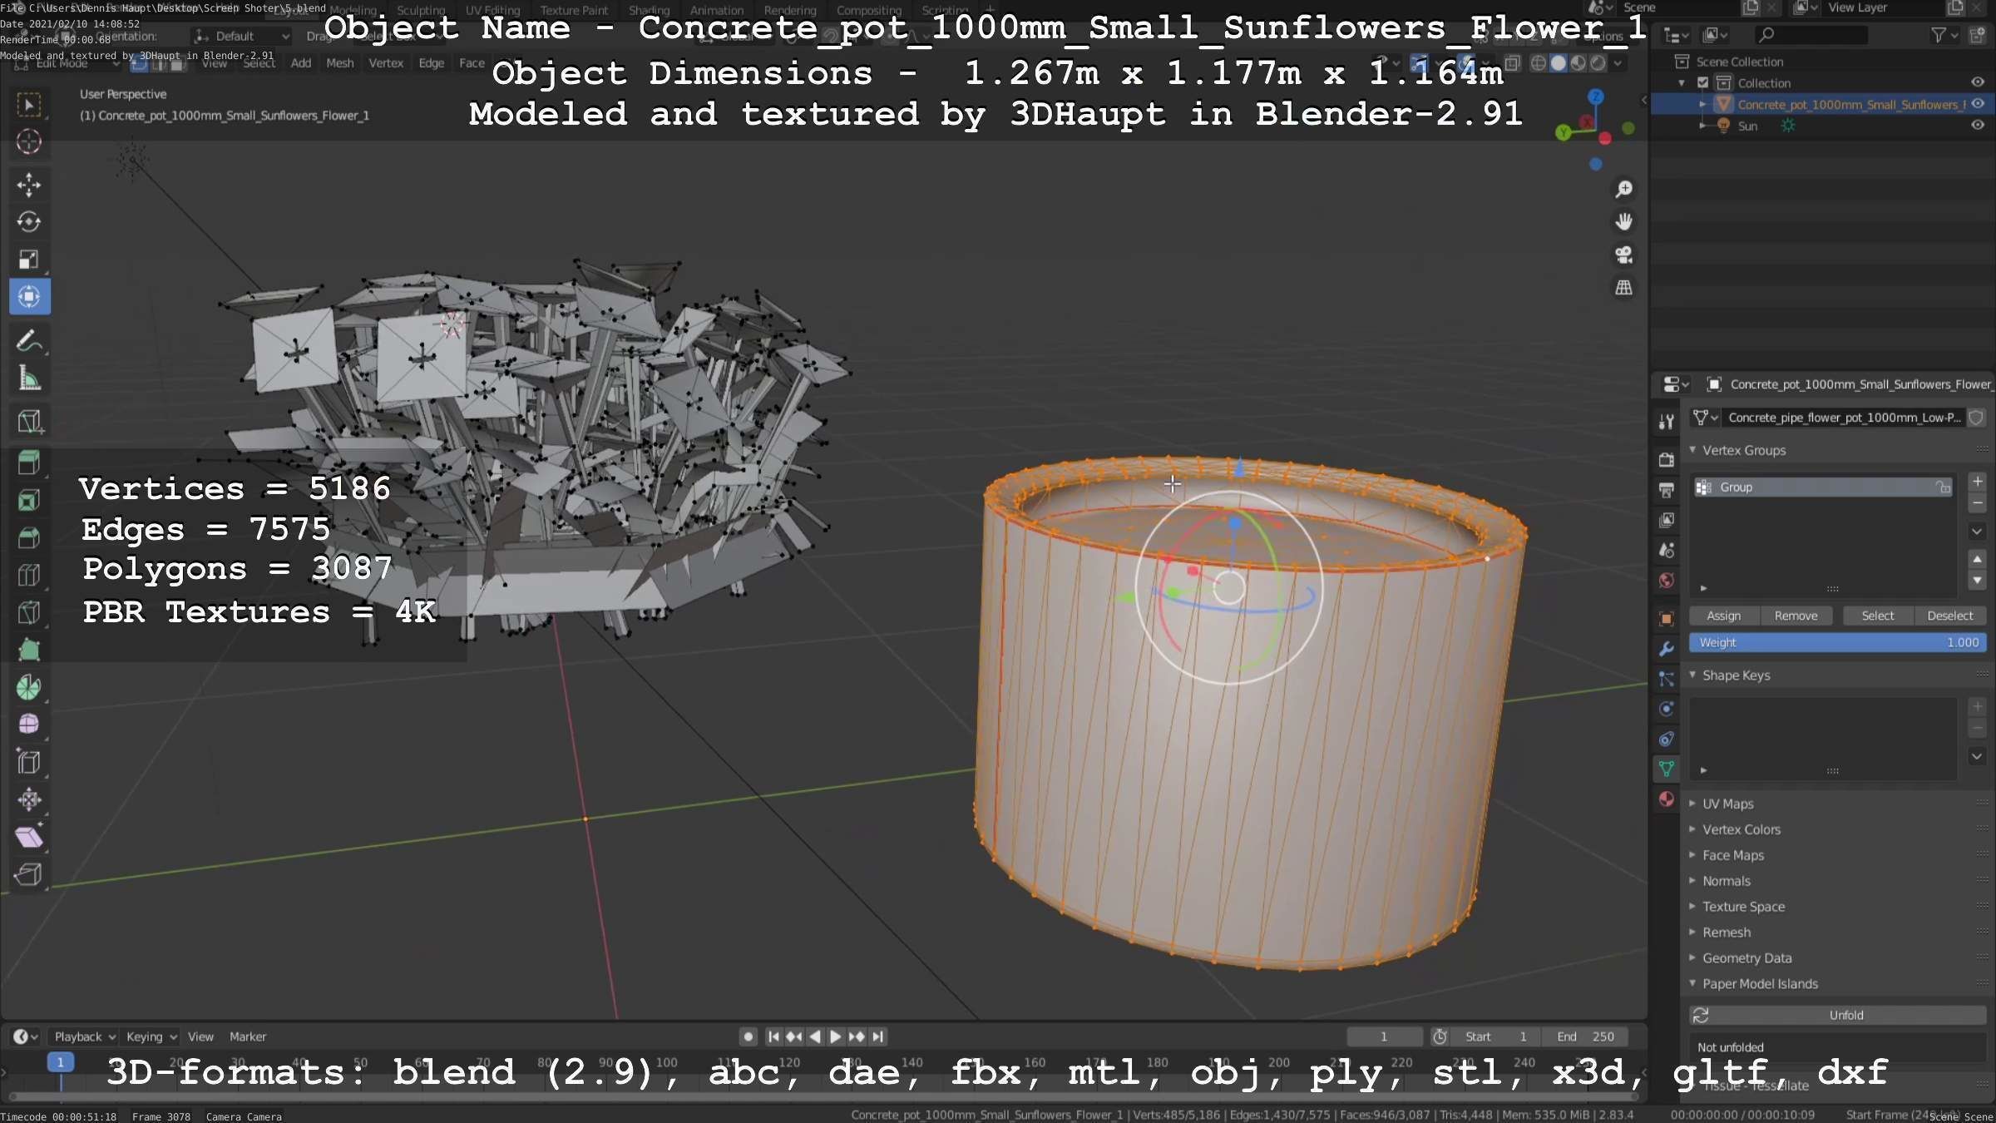Play animation forward

(x=835, y=1036)
